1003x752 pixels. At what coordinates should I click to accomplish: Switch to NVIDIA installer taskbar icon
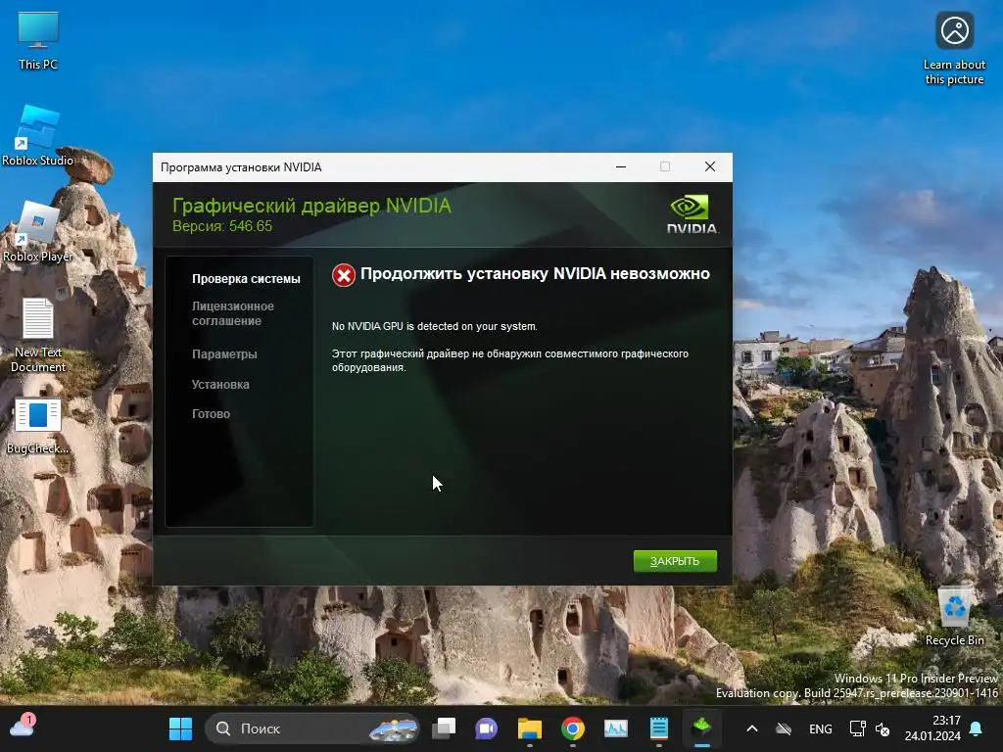(x=701, y=728)
